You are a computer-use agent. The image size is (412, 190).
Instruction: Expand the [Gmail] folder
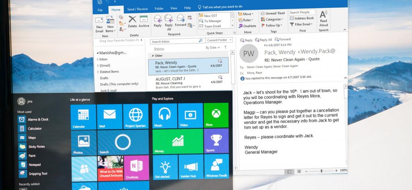click(98, 65)
